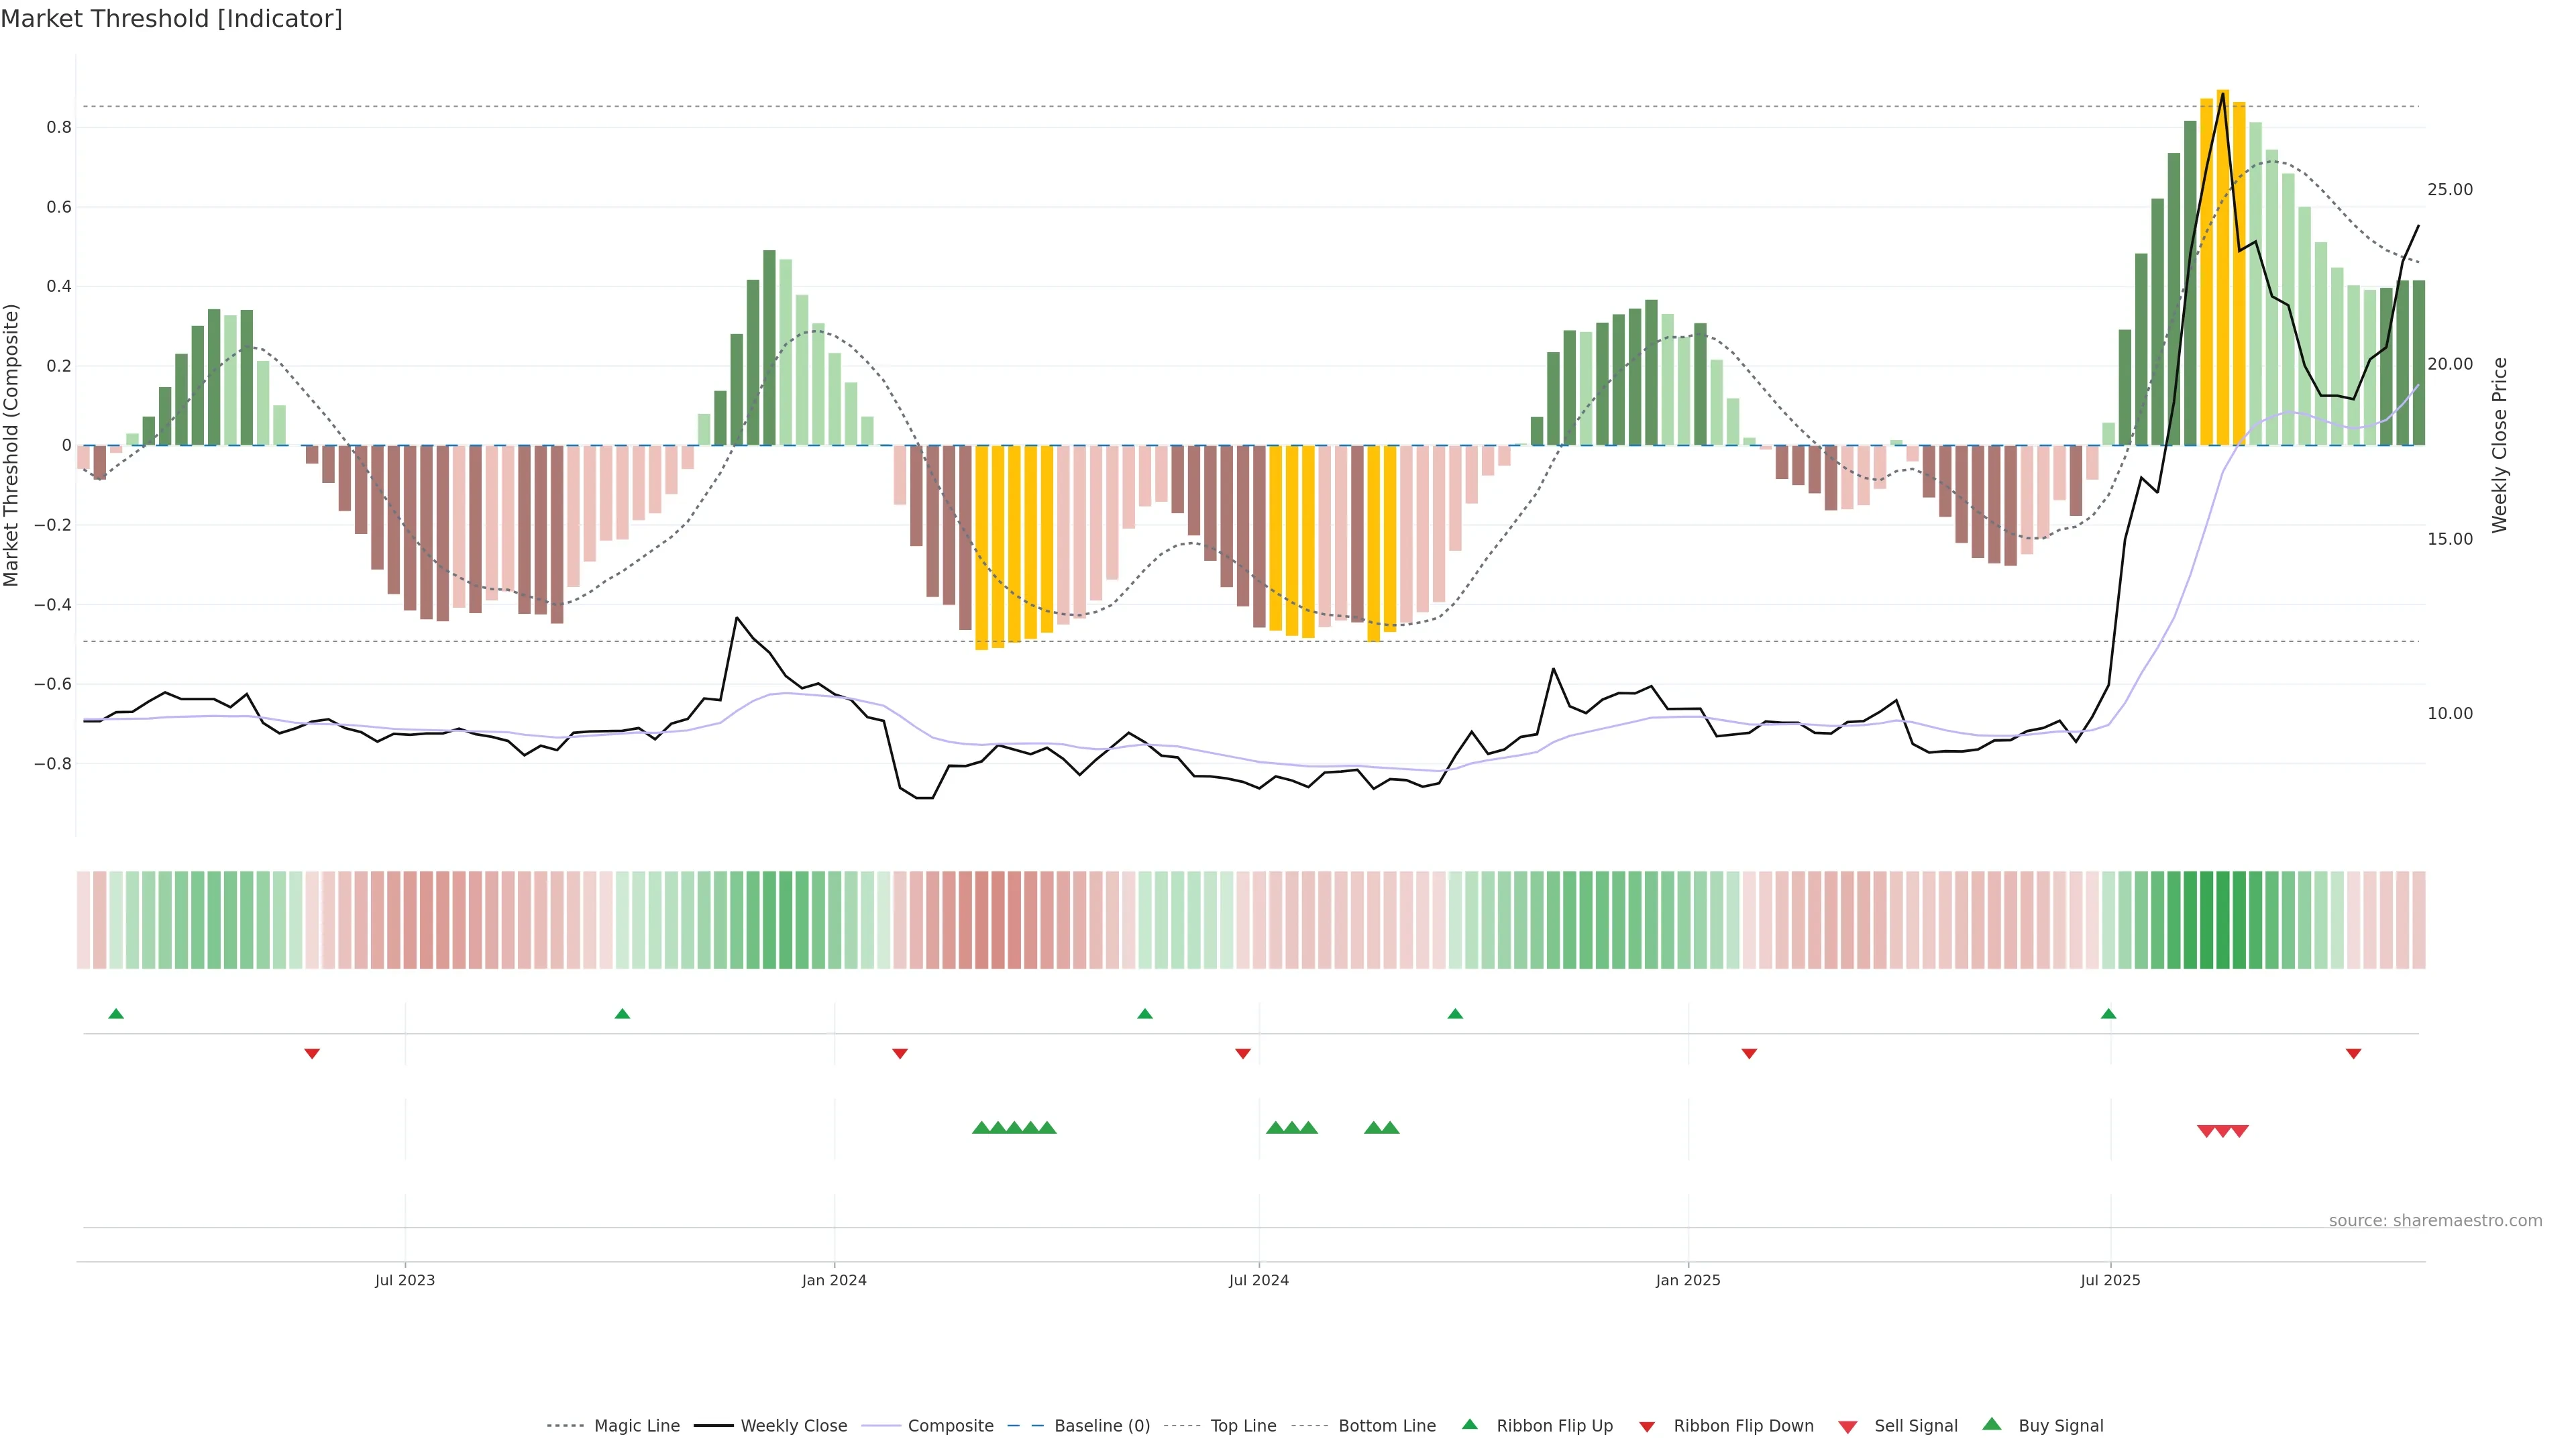Click the Ribbon Flip Up legend triangle
Viewport: 2576px width, 1449px height.
[x=1469, y=1425]
